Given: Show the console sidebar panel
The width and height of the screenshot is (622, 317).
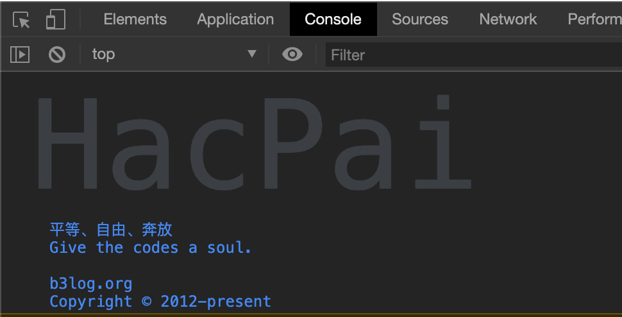Looking at the screenshot, I should click(20, 55).
